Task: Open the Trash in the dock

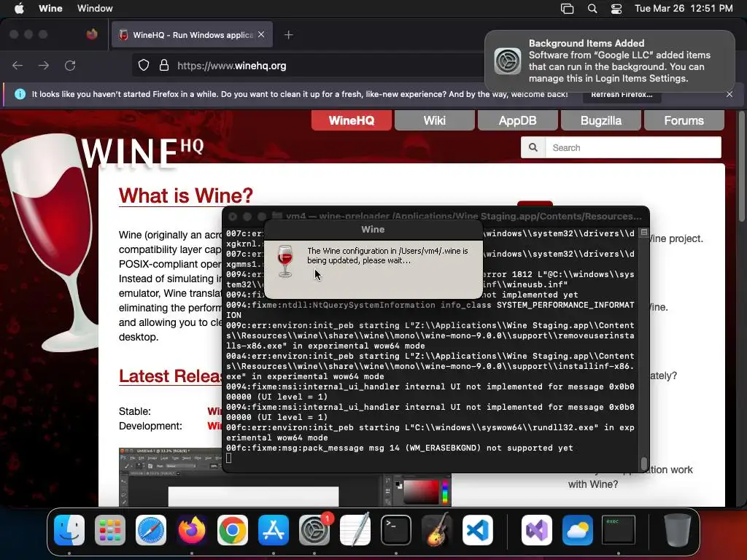Action: click(x=678, y=530)
